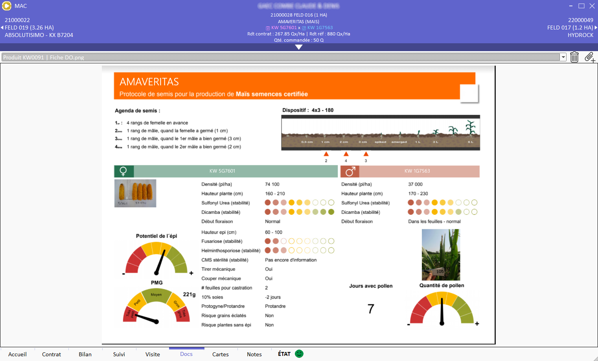Click the male symbol icon in the document
This screenshot has width=598, height=361.
pyautogui.click(x=350, y=171)
